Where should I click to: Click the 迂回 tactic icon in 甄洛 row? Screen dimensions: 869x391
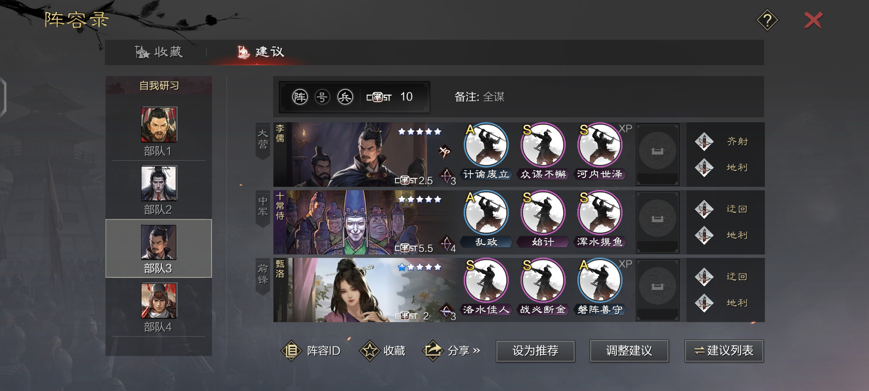coord(704,277)
